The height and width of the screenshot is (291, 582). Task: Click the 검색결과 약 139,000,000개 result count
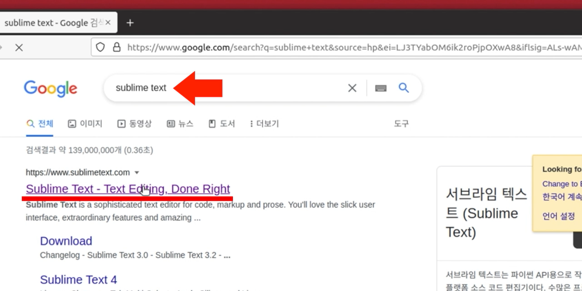tap(90, 150)
